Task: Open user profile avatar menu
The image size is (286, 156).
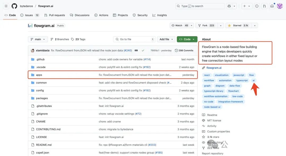Action: (280, 6)
